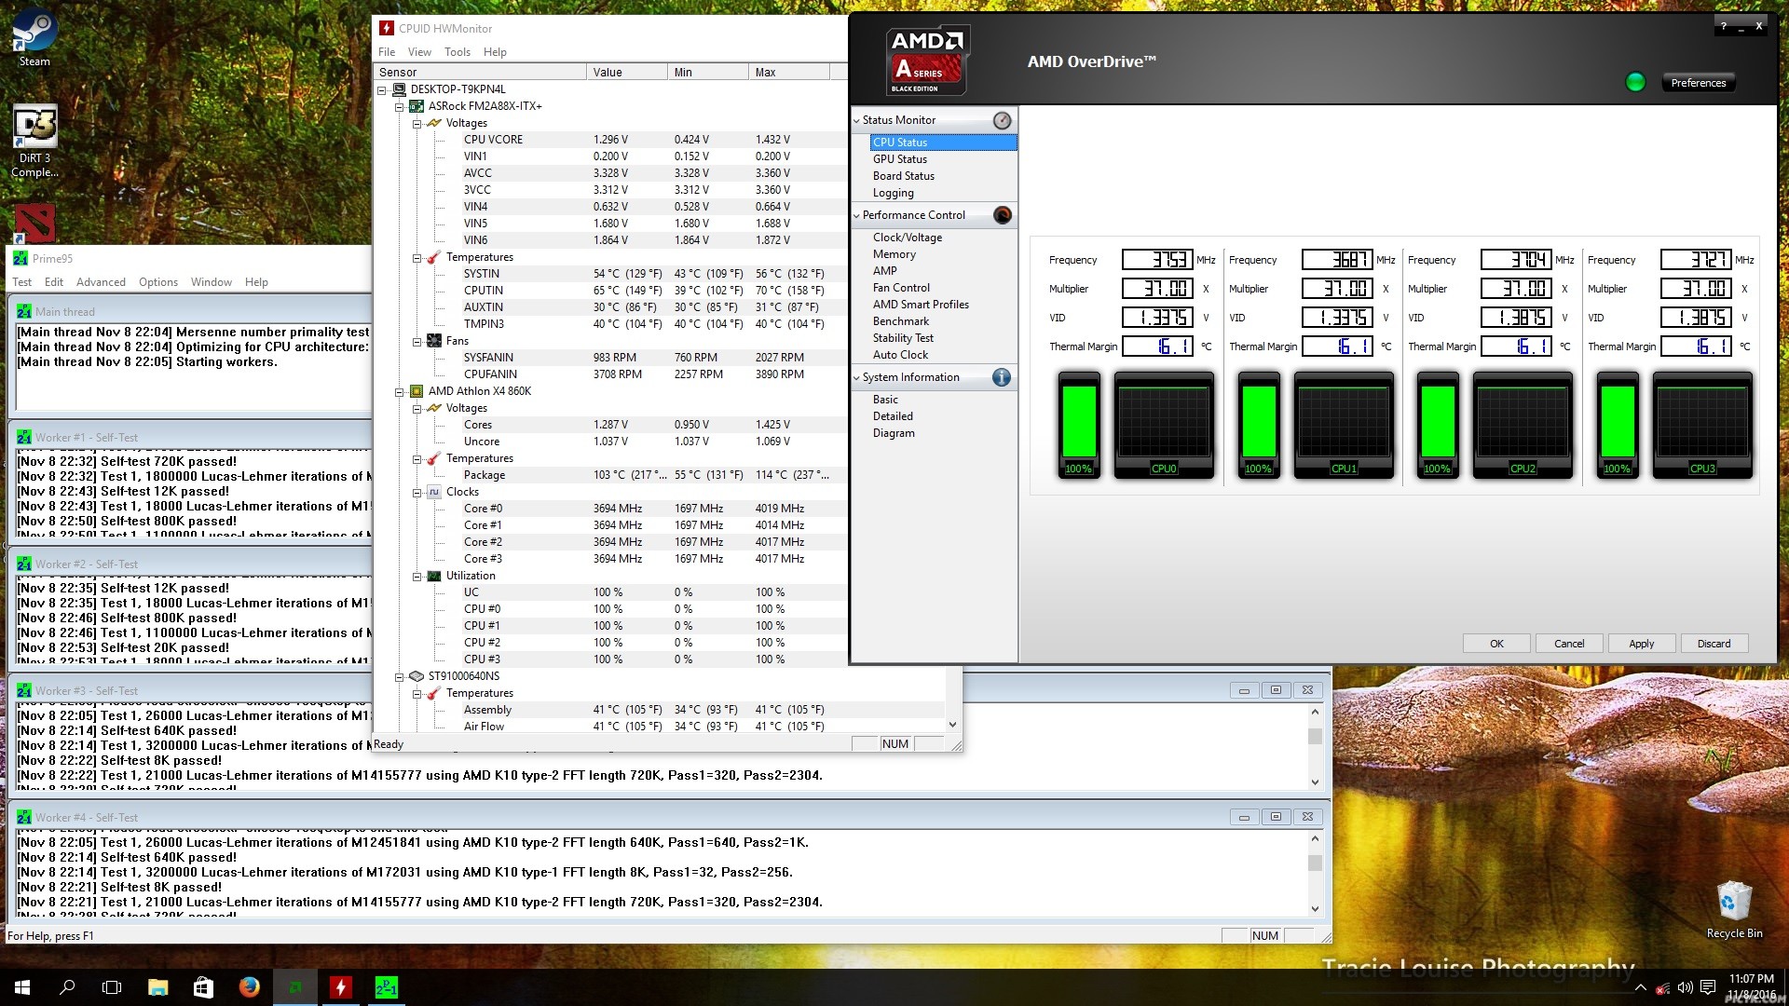Screen dimensions: 1789x1006
Task: Click the Performance Control dial icon
Action: 1002,215
